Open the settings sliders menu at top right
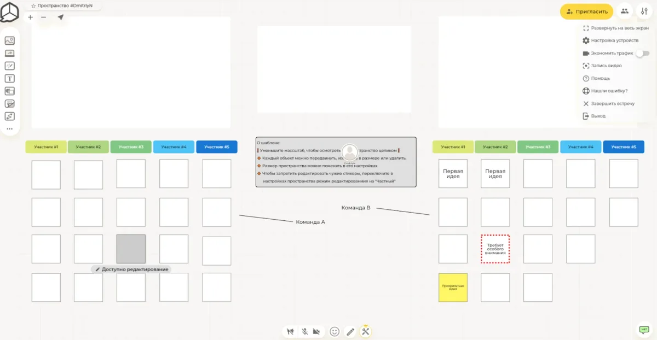The width and height of the screenshot is (657, 340). [x=644, y=11]
